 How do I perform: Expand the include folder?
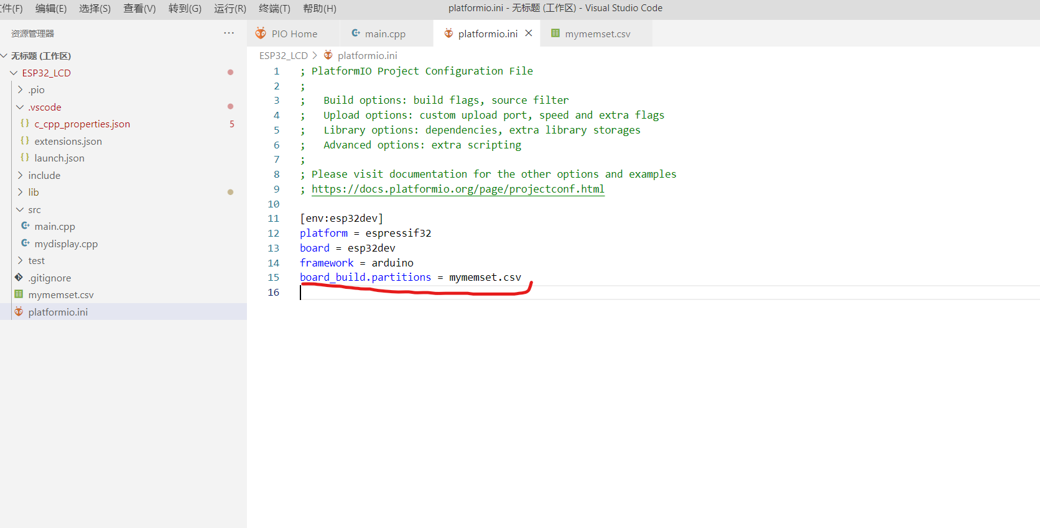click(20, 175)
